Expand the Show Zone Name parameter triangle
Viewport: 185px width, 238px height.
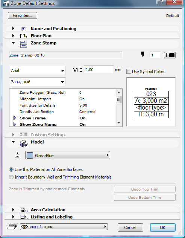(15, 124)
